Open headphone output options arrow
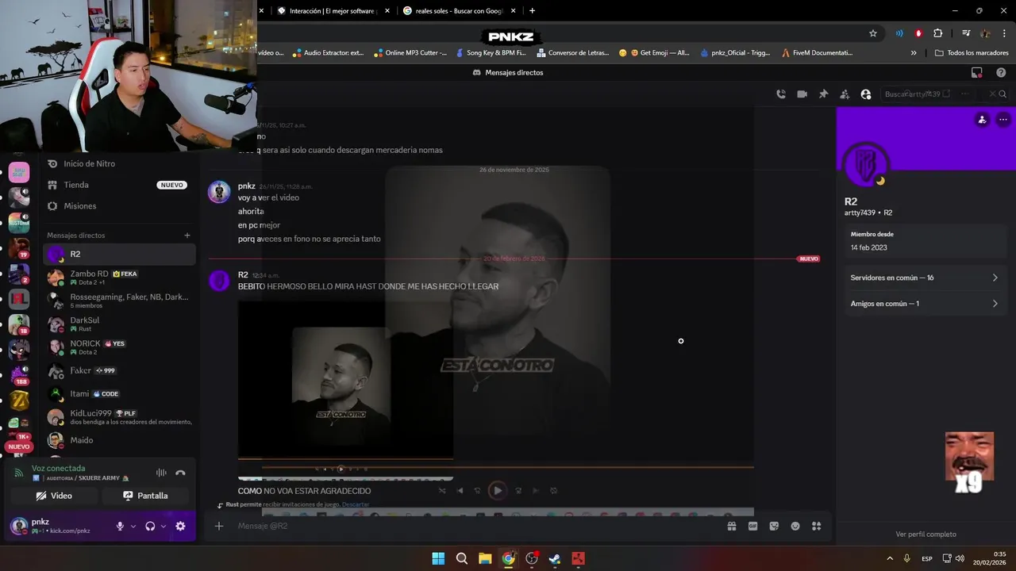This screenshot has width=1016, height=571. (164, 526)
